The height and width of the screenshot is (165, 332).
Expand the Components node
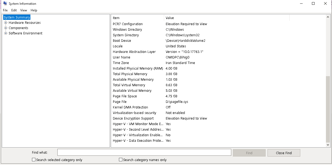(6, 28)
